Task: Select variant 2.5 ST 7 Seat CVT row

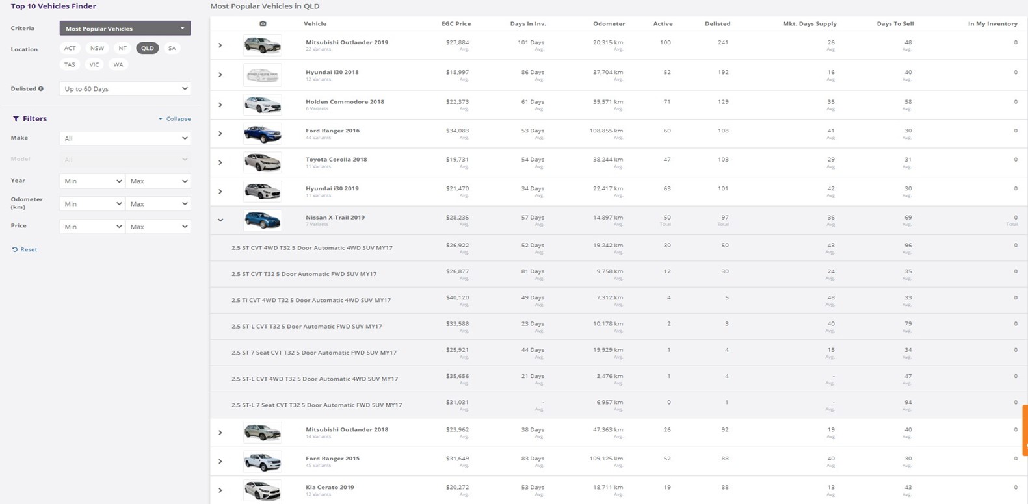Action: click(x=618, y=353)
